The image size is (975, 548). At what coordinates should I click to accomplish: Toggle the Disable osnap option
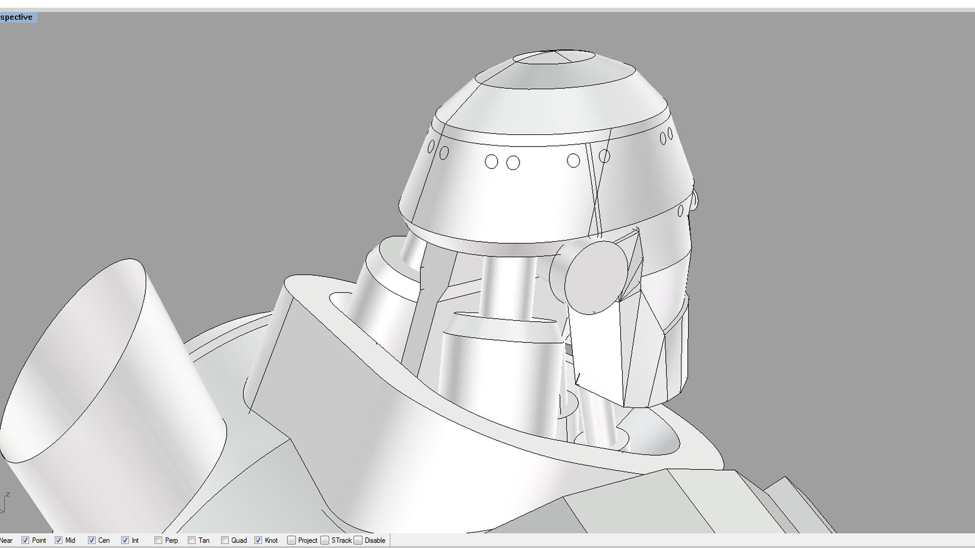359,540
